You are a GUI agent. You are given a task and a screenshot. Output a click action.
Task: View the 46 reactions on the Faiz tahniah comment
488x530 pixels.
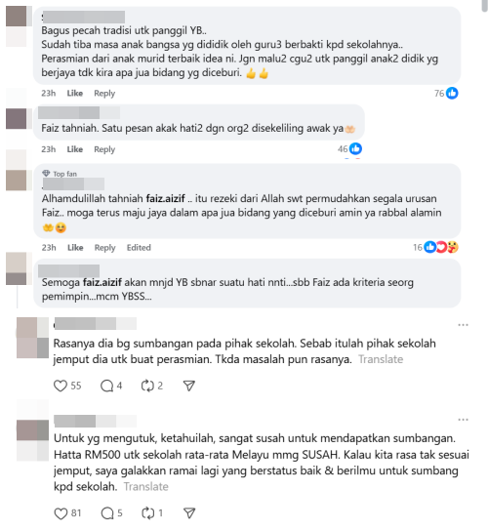point(349,148)
